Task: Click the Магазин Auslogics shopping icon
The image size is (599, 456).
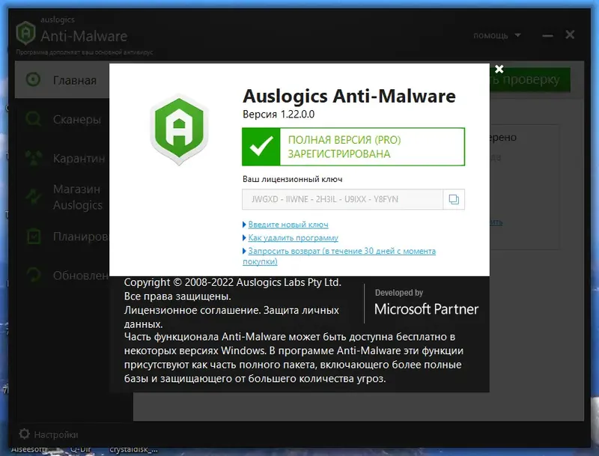Action: pyautogui.click(x=33, y=197)
